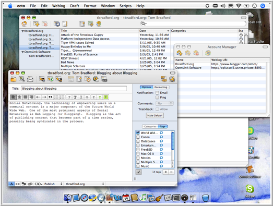
Task: Click the first icon in Account Manager toolbar
Action: pos(180,53)
